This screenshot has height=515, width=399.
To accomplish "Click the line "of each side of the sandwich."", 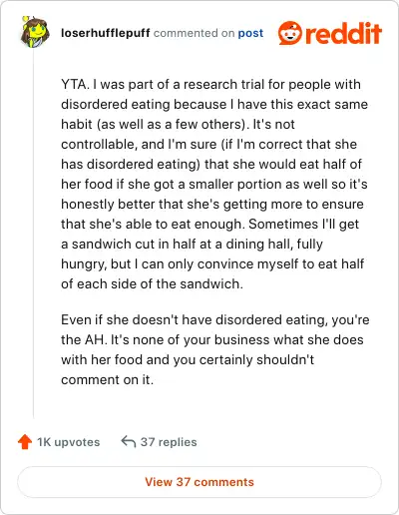I will (x=152, y=283).
